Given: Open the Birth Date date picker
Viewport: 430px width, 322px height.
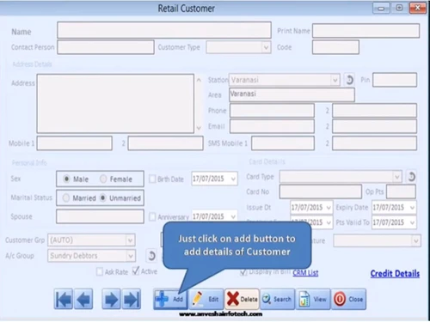Looking at the screenshot, I should (233, 179).
